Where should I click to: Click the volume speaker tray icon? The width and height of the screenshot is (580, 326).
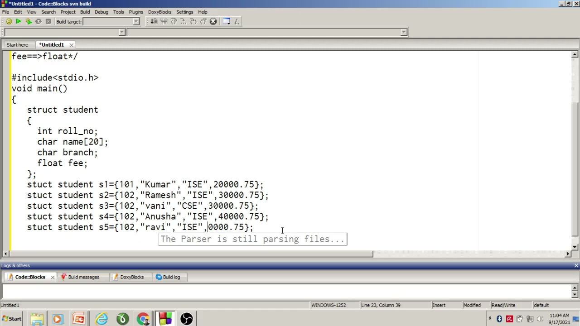click(540, 319)
